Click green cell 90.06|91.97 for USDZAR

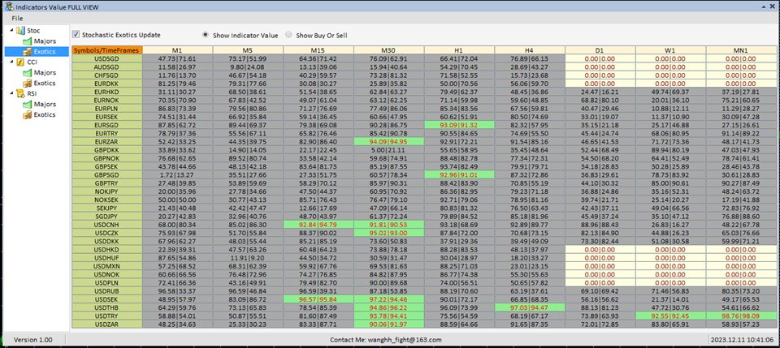coord(389,324)
